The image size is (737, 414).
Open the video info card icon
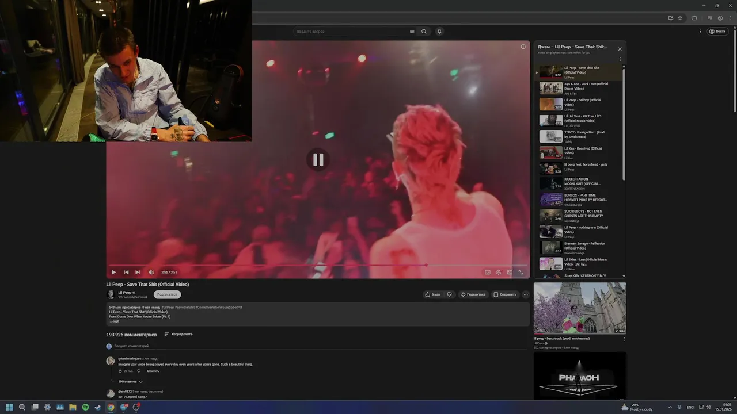(523, 47)
